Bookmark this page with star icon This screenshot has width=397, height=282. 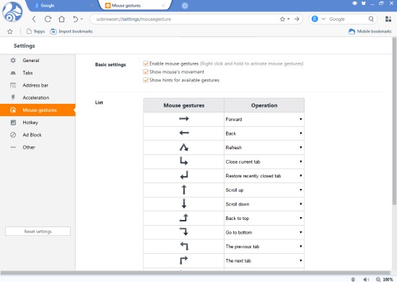[x=282, y=19]
